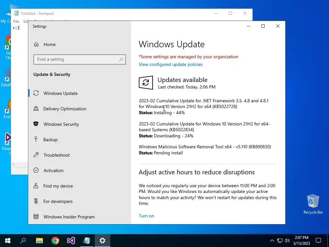Open the File menu in Notepad
The width and height of the screenshot is (329, 247).
pyautogui.click(x=16, y=21)
